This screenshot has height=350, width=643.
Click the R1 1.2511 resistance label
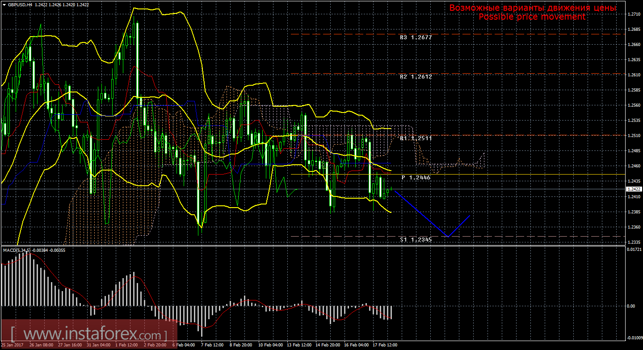coord(416,139)
